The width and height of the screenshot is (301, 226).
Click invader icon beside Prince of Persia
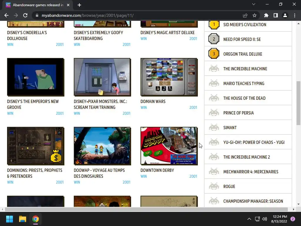(x=214, y=113)
